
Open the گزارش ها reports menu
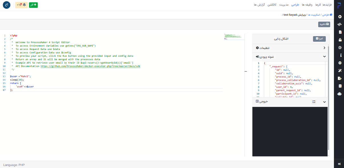coord(259,5)
